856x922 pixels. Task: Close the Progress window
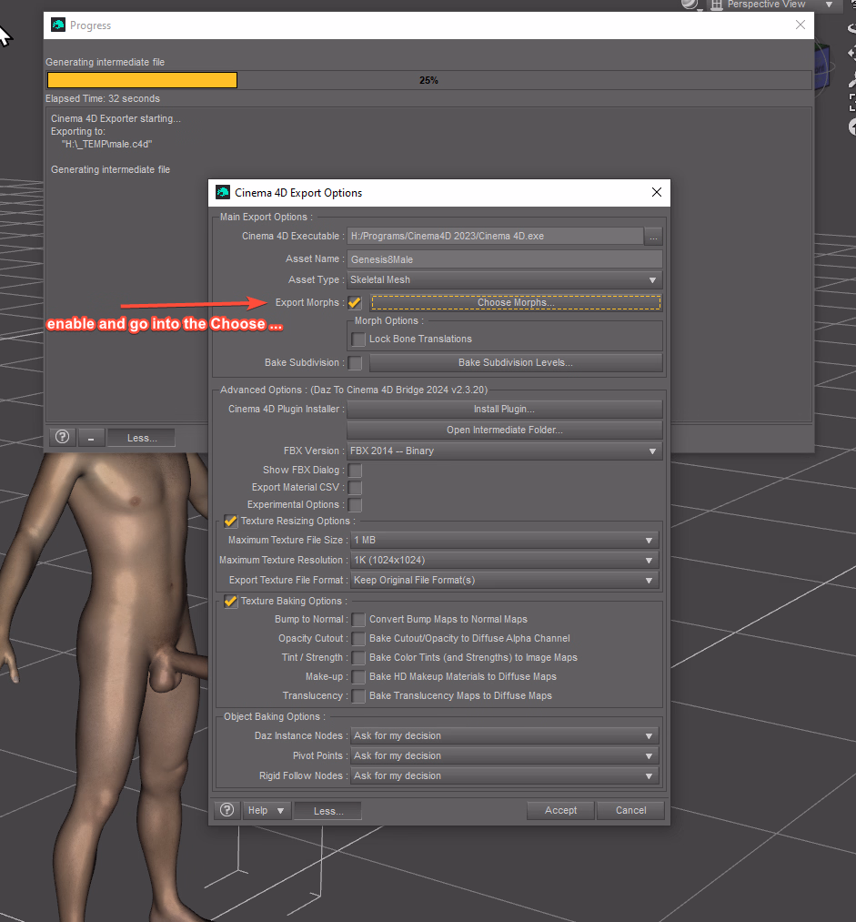coord(801,25)
